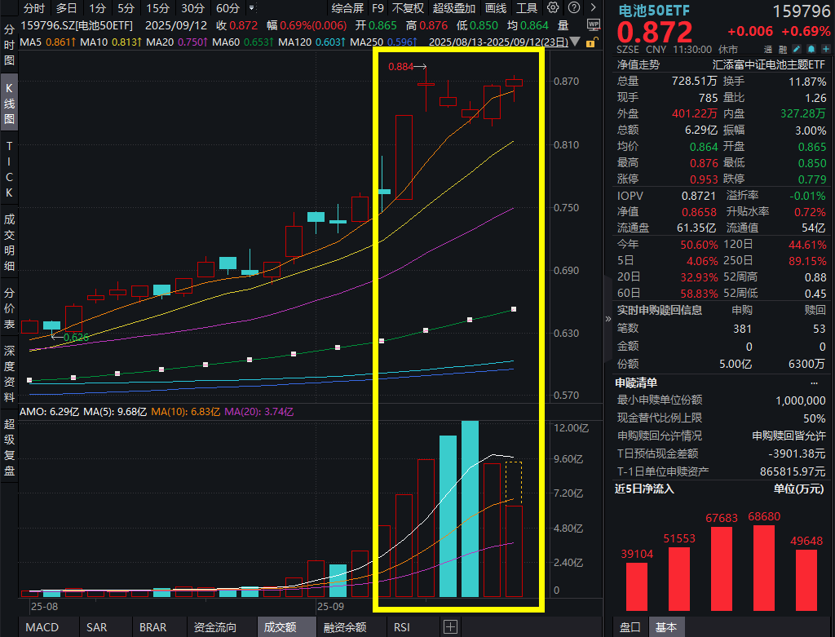
Task: Click the WP icon below the toolbar
Action: tap(594, 24)
